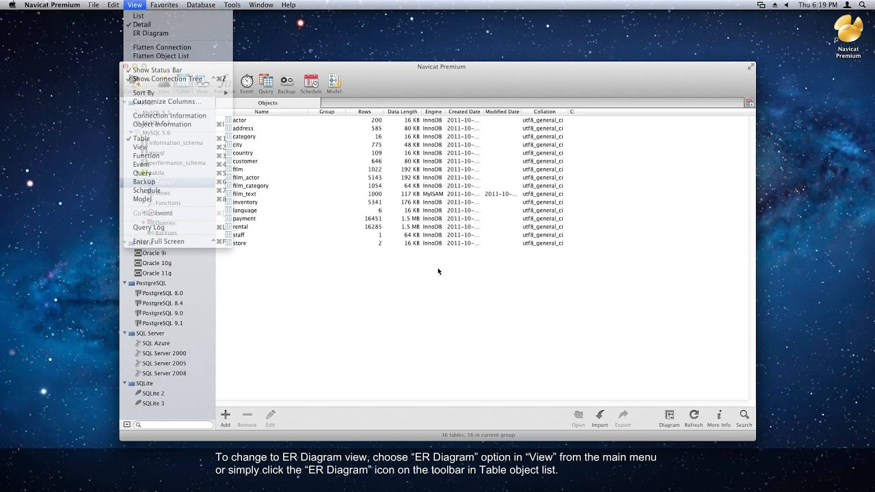Screen dimensions: 875x492
Task: Click sidebar focus icon left of search
Action: pyautogui.click(x=126, y=424)
